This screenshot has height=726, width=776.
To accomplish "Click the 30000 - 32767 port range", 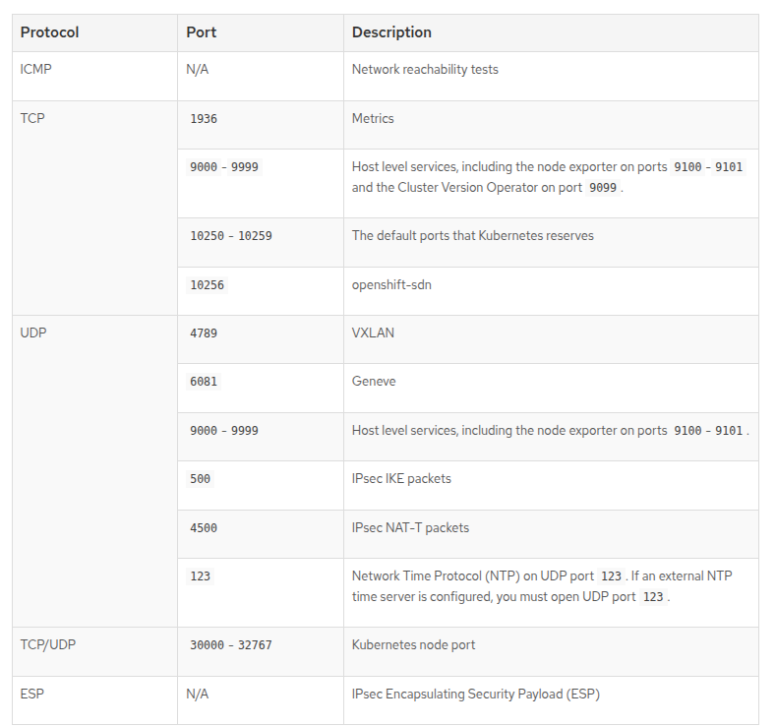I will click(230, 645).
